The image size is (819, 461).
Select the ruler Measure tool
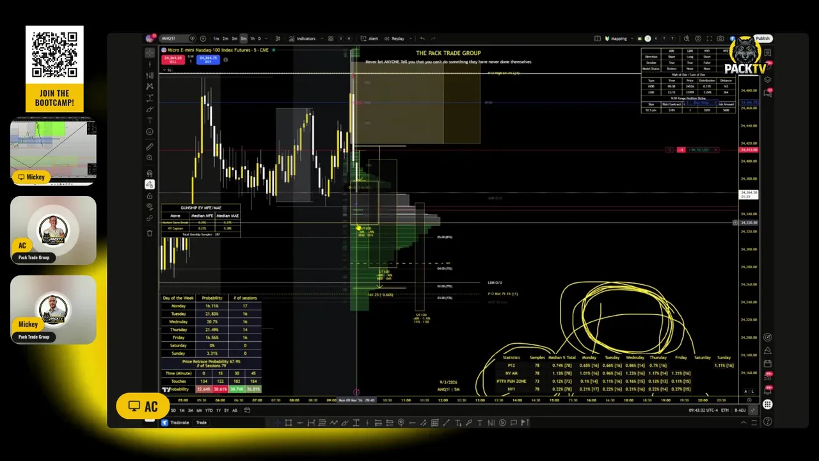(x=150, y=147)
